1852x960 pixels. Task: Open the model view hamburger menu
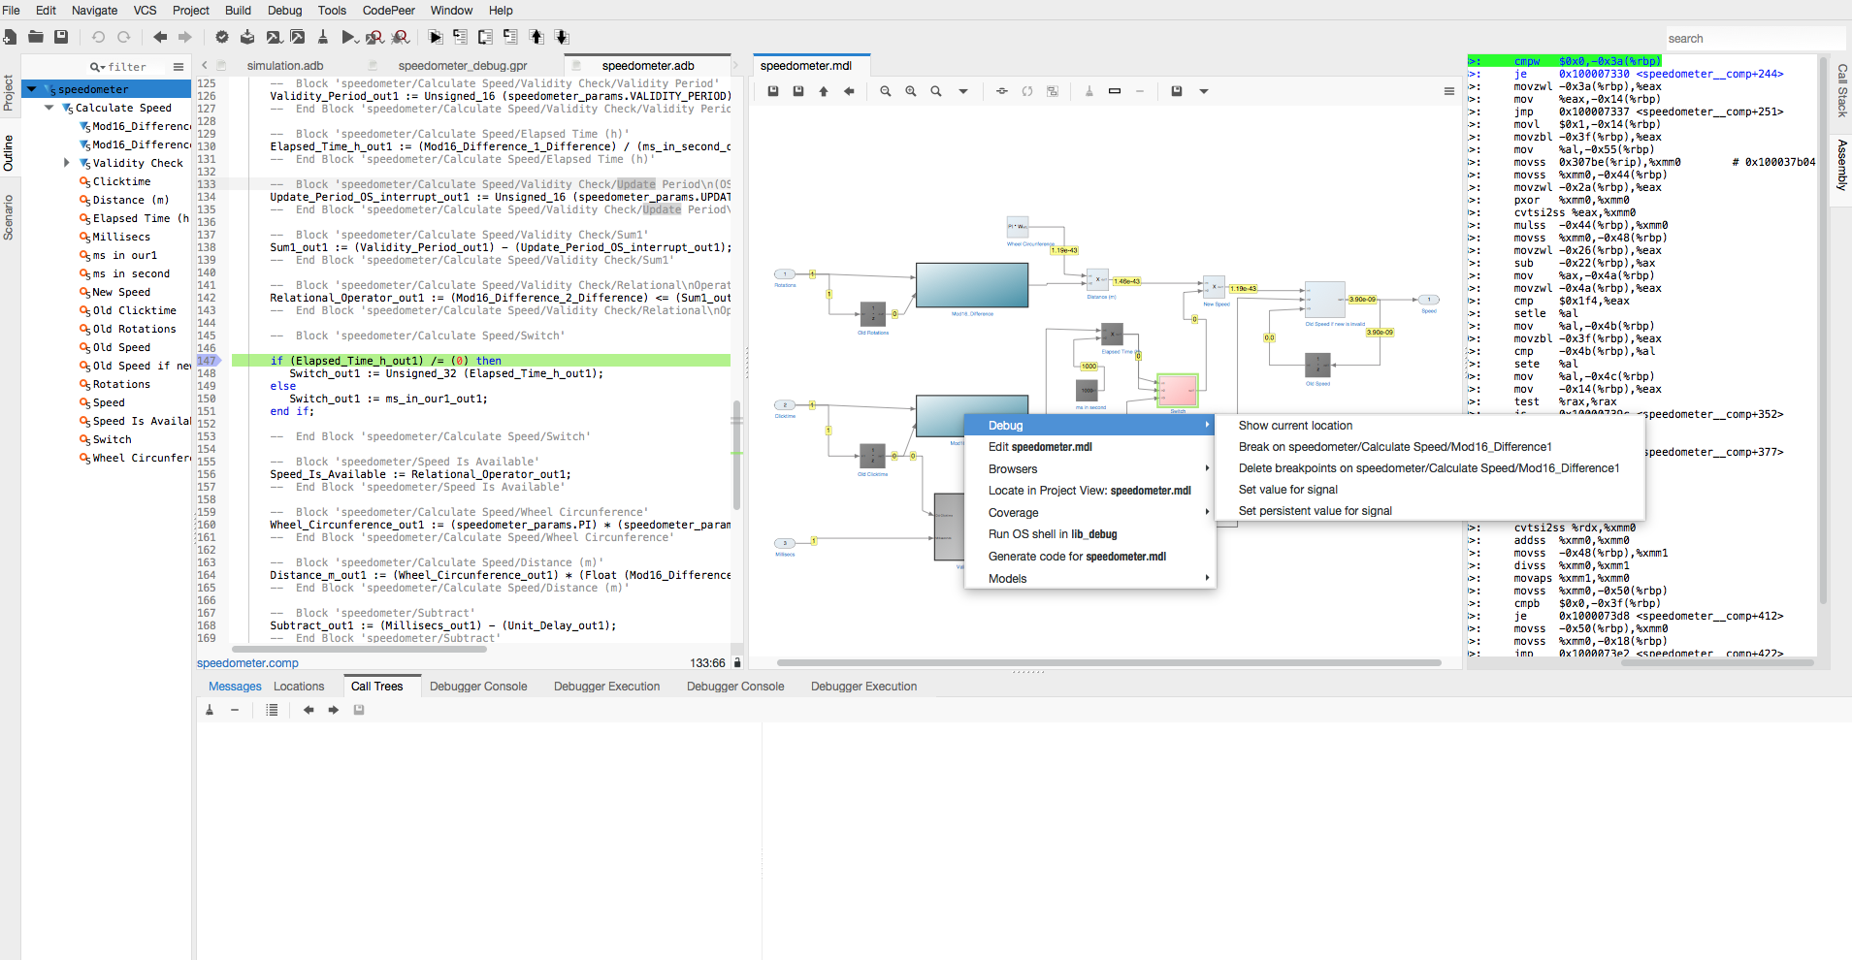[1449, 91]
